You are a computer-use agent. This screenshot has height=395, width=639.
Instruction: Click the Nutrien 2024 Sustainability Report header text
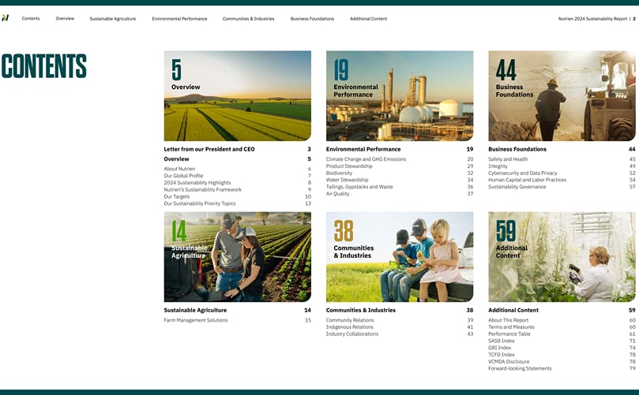[x=592, y=19]
